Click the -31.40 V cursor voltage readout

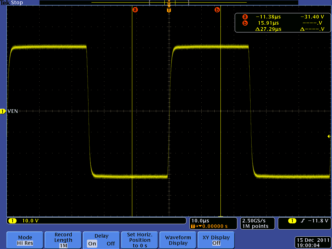tap(312, 17)
